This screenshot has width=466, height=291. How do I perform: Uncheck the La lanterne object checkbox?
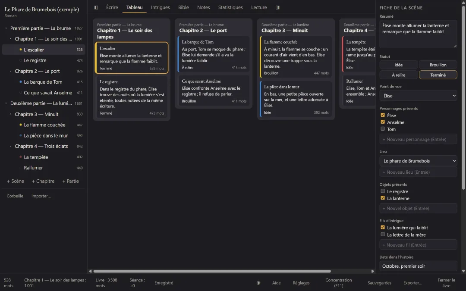tap(383, 198)
